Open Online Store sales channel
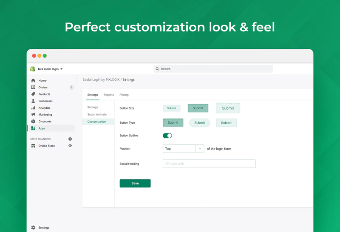Viewport: 340px width, 232px height. 47,146
